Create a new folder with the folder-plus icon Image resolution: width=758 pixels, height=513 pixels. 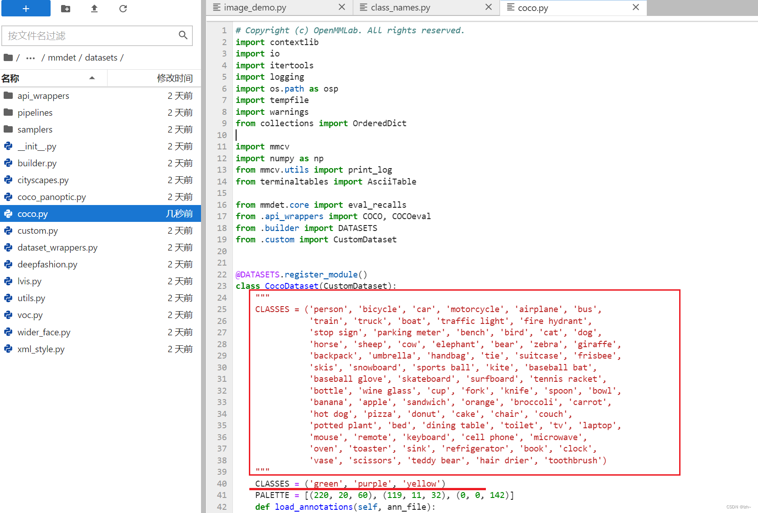66,9
